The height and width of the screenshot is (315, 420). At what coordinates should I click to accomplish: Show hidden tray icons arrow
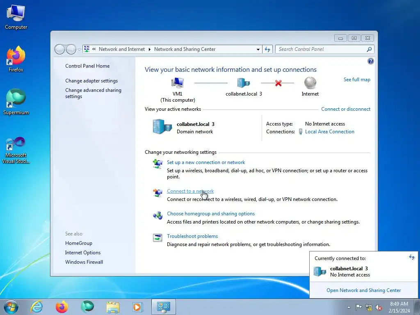pos(349,307)
